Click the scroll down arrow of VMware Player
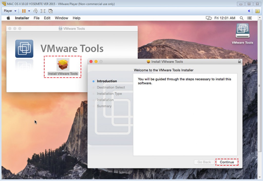 pyautogui.click(x=260, y=177)
